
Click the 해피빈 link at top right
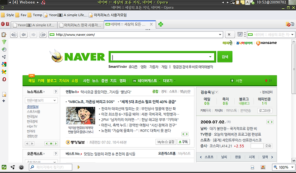[x=227, y=43]
